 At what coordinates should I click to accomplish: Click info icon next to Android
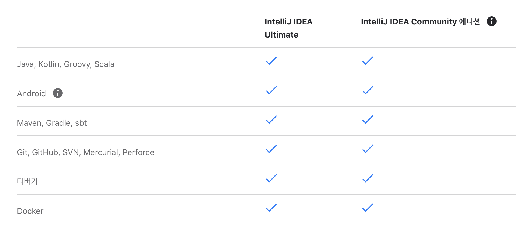pos(58,93)
